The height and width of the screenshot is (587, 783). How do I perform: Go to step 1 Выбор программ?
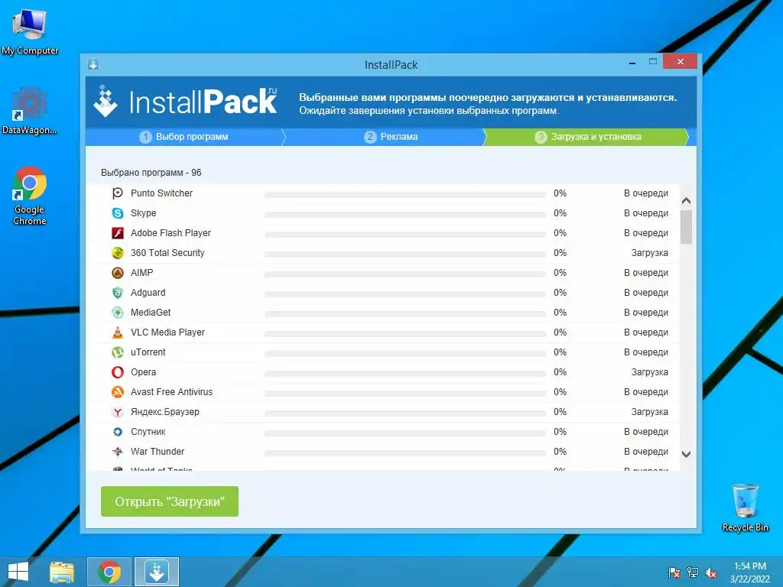pos(184,137)
